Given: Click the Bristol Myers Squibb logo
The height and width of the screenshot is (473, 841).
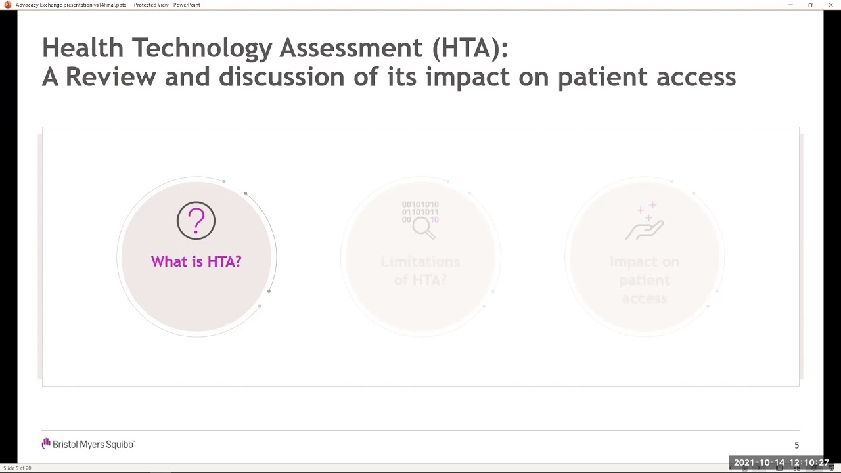Looking at the screenshot, I should (x=88, y=444).
